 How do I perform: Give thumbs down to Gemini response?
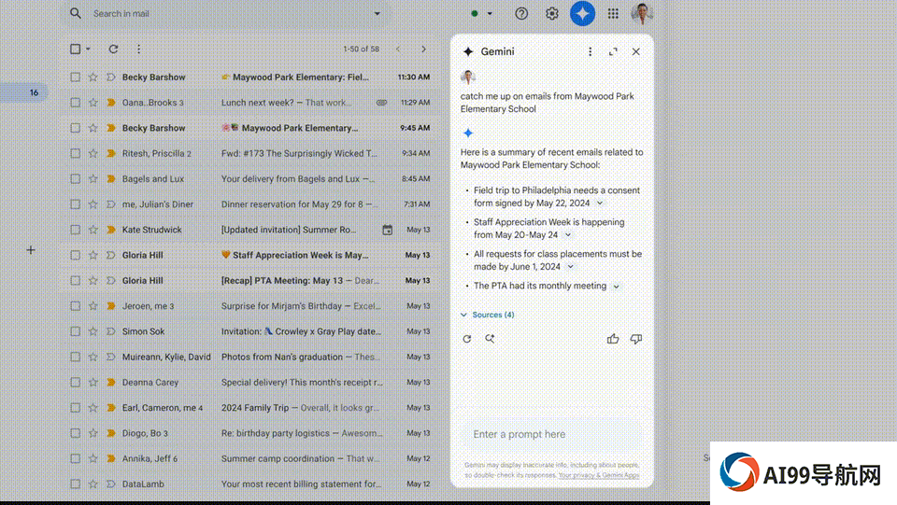coord(635,339)
